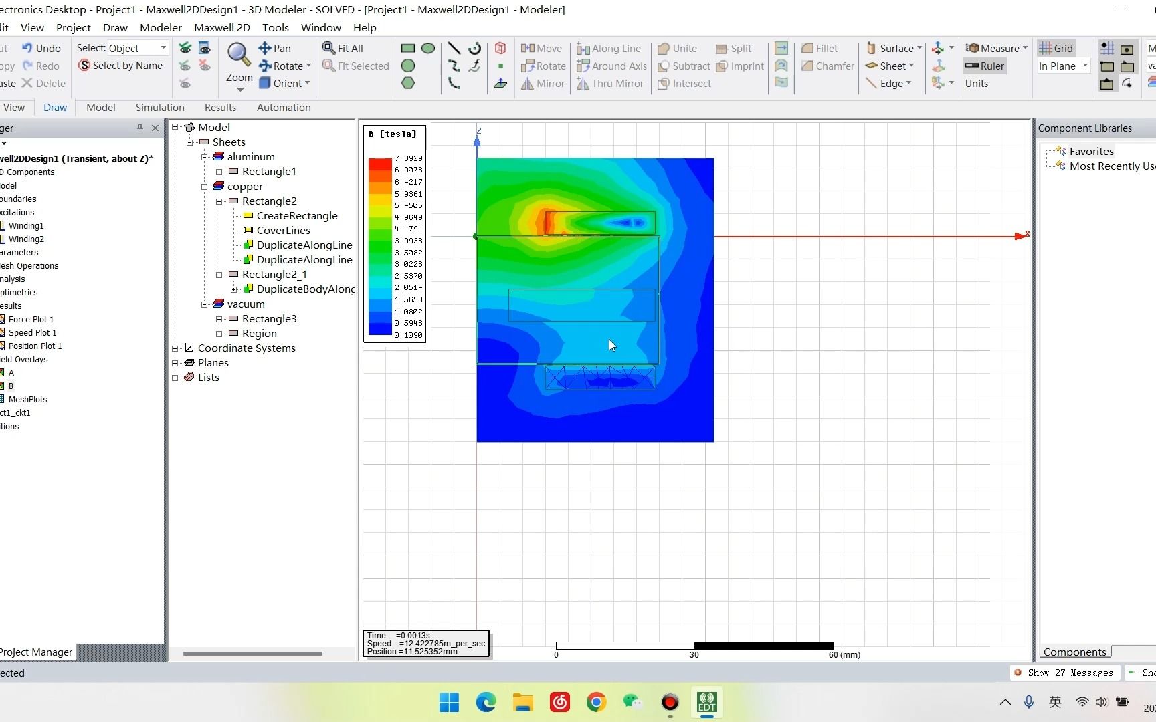Pin the left panel using pin icon

pos(140,128)
